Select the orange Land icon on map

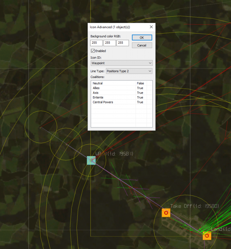207,236
